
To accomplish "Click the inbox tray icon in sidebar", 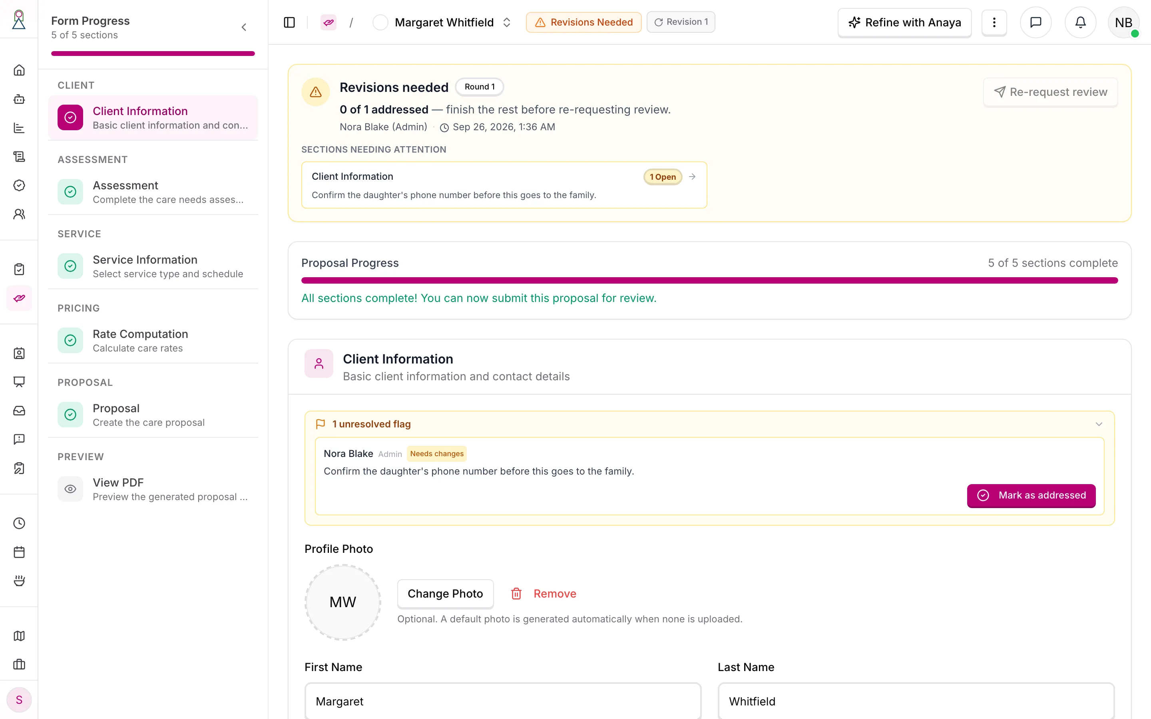I will point(19,410).
